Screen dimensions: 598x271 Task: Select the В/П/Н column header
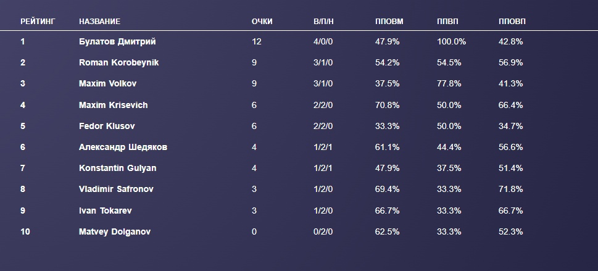pyautogui.click(x=323, y=22)
